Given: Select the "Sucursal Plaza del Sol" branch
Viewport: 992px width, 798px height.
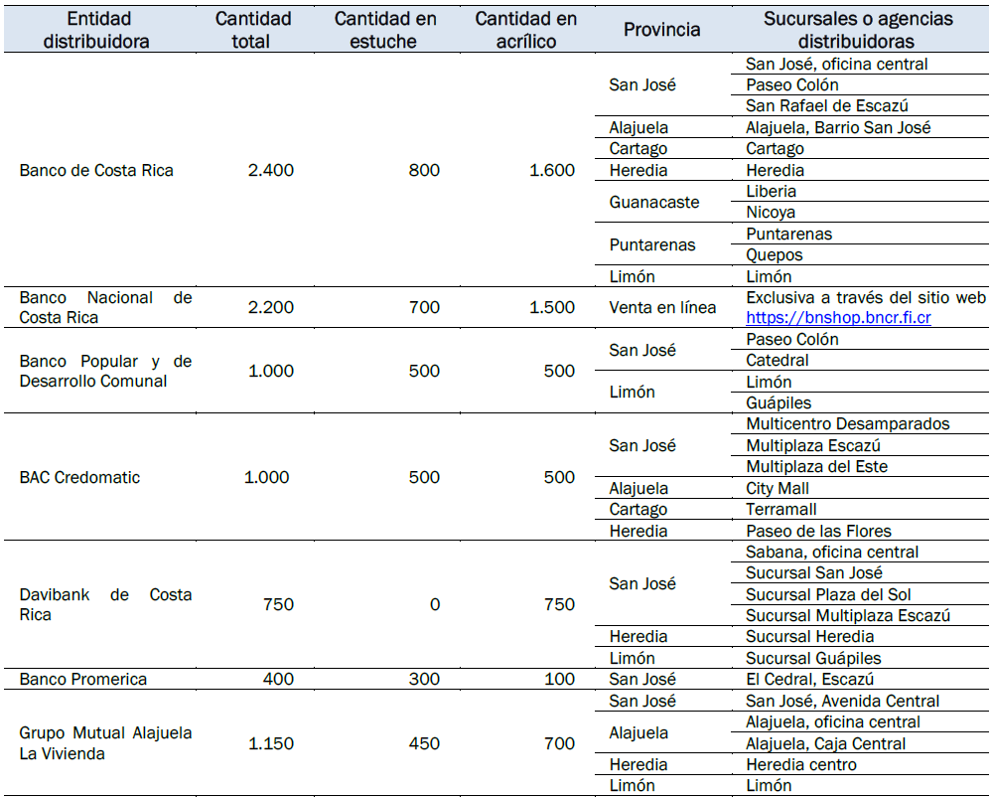Looking at the screenshot, I should click(x=828, y=594).
